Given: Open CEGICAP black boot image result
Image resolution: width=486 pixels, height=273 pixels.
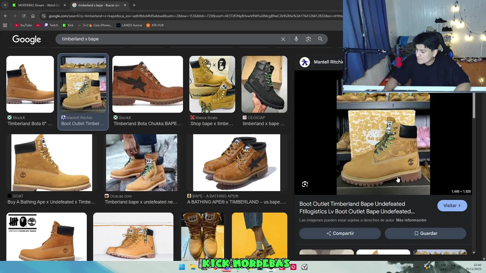Looking at the screenshot, I should coord(264,84).
